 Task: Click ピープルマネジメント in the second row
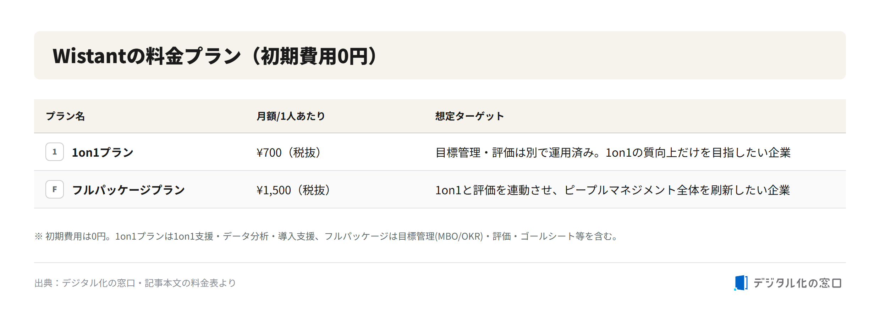(620, 190)
